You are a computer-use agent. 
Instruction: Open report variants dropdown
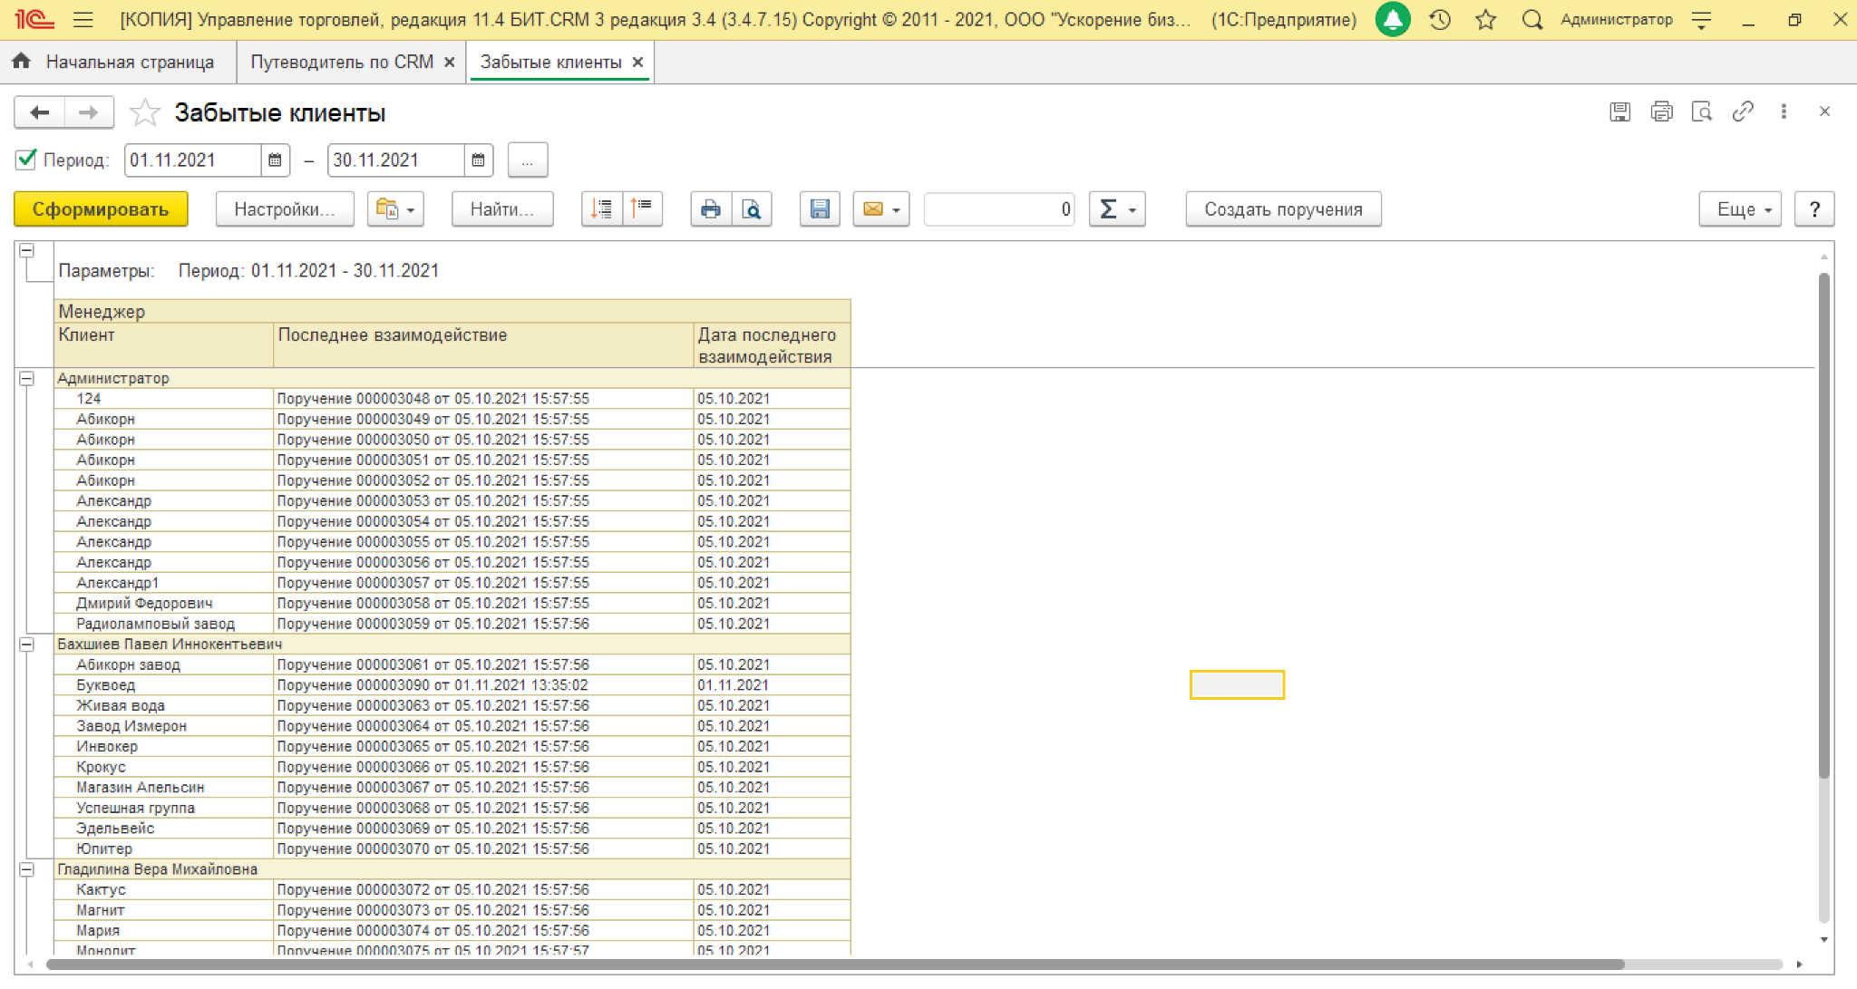395,209
